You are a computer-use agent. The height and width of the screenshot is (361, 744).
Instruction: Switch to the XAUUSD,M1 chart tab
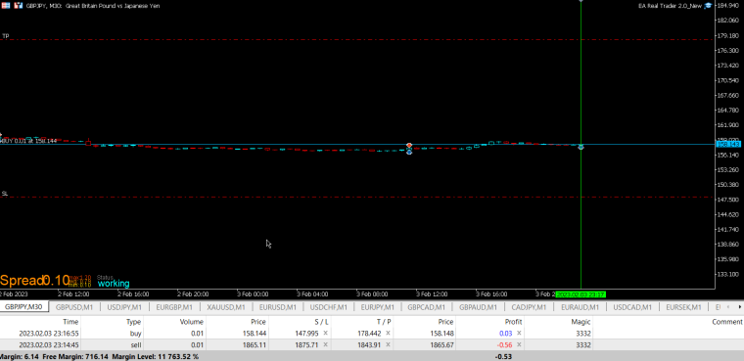(x=226, y=307)
